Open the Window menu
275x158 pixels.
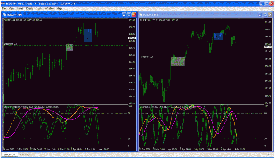[x=49, y=8]
